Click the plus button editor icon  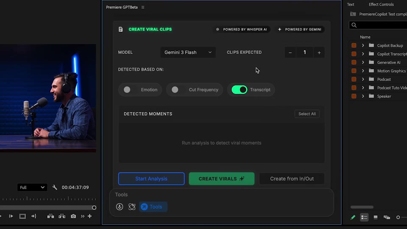point(89,216)
